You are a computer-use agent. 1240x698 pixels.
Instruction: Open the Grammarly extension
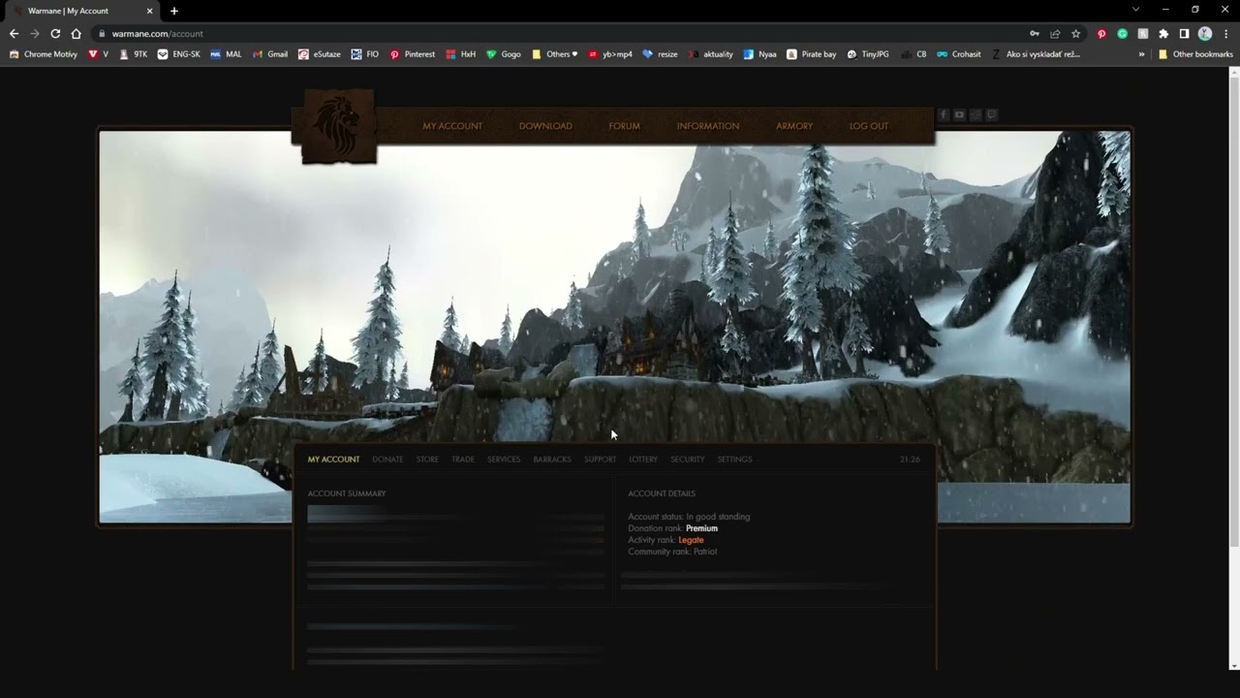(1122, 33)
